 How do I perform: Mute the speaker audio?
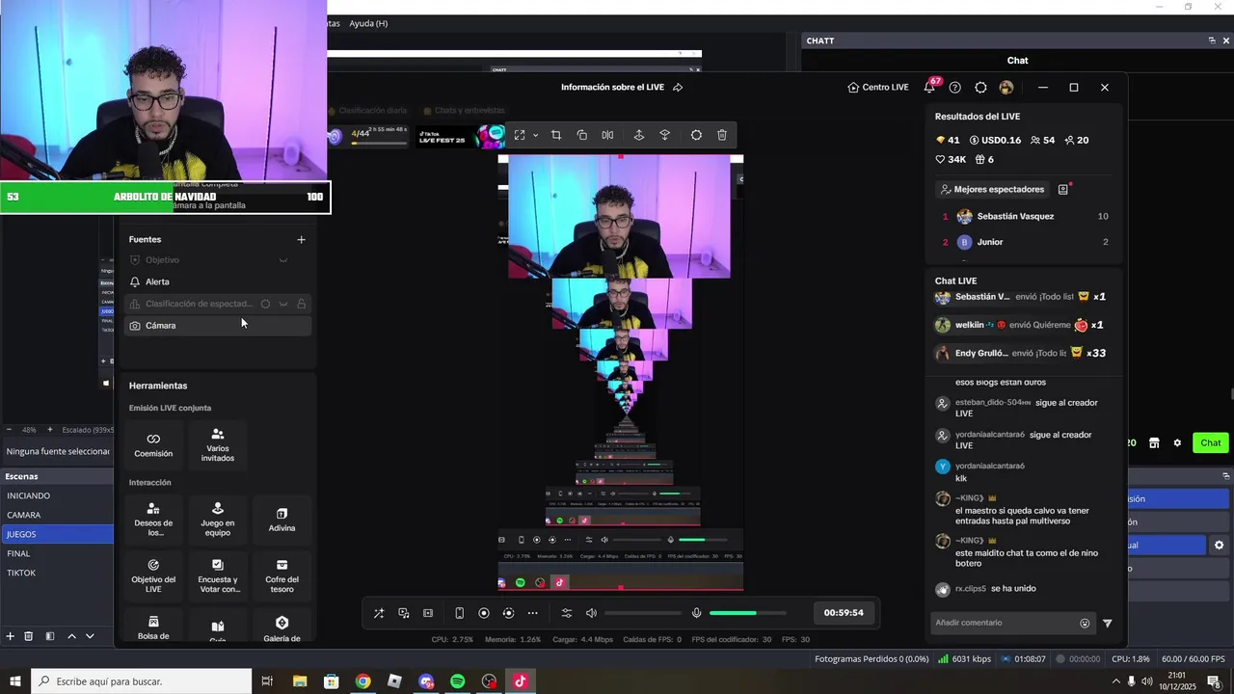pos(591,613)
